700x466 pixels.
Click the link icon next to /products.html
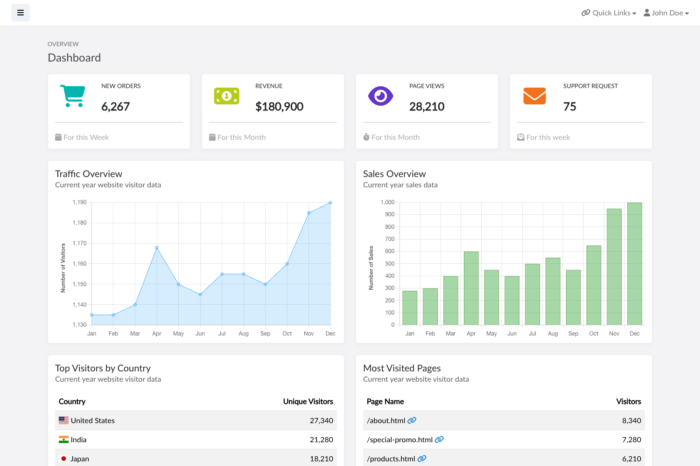[422, 458]
